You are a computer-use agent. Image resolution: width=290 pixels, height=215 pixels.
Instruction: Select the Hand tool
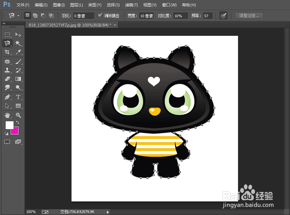(7, 115)
